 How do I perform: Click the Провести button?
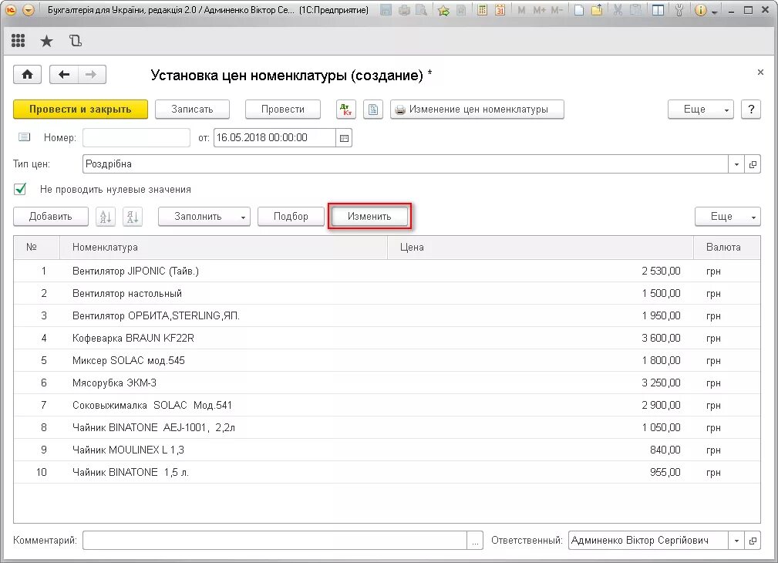pos(283,110)
